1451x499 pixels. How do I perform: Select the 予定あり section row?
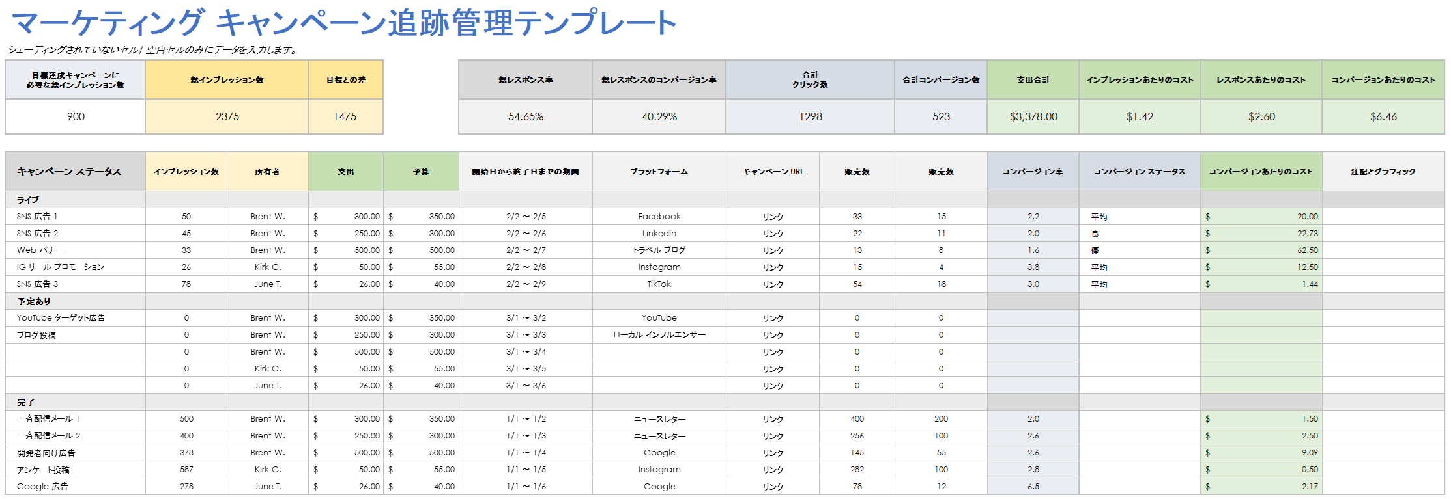pyautogui.click(x=725, y=301)
